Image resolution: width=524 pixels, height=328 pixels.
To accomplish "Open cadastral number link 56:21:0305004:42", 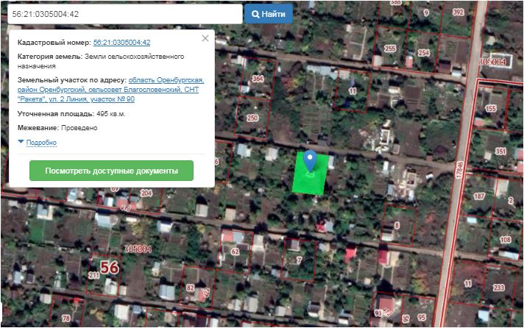I will click(121, 43).
